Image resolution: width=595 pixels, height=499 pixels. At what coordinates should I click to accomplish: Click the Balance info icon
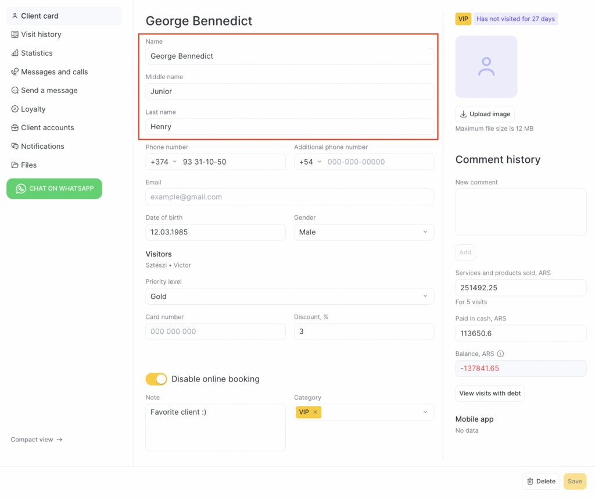(x=500, y=354)
